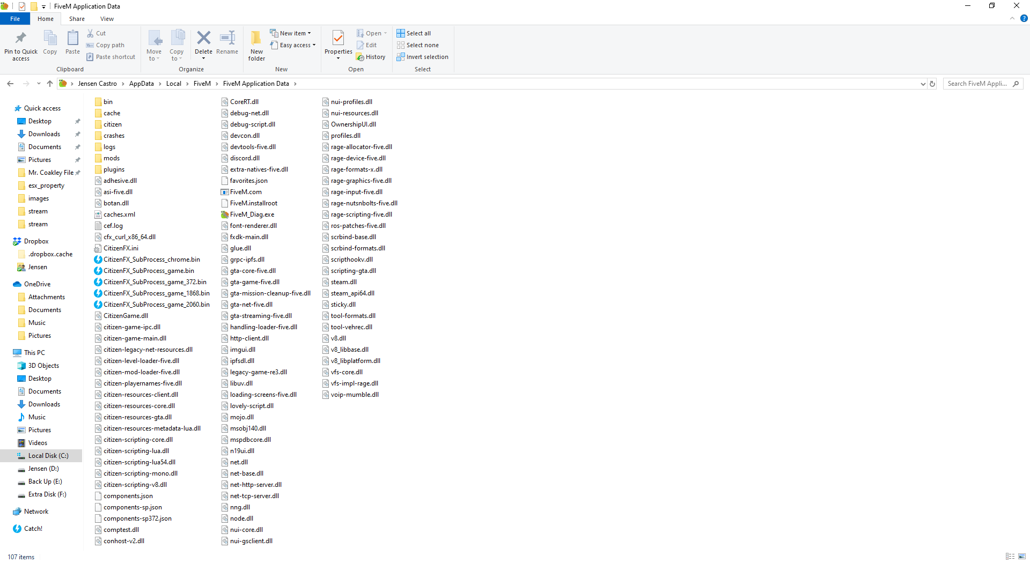Click the Up one level arrow
Image resolution: width=1030 pixels, height=563 pixels.
coord(50,84)
